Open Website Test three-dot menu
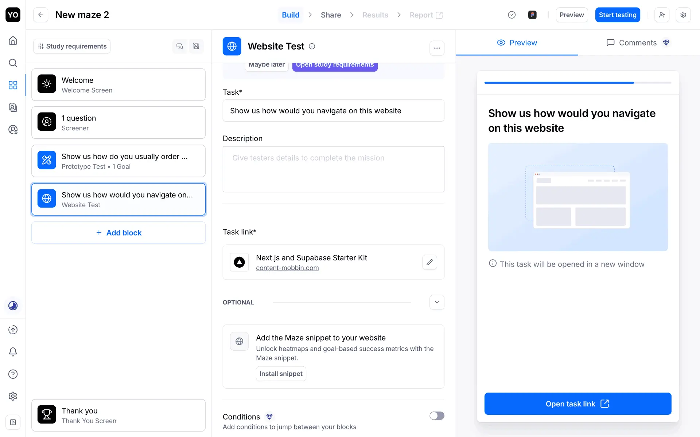 437,48
